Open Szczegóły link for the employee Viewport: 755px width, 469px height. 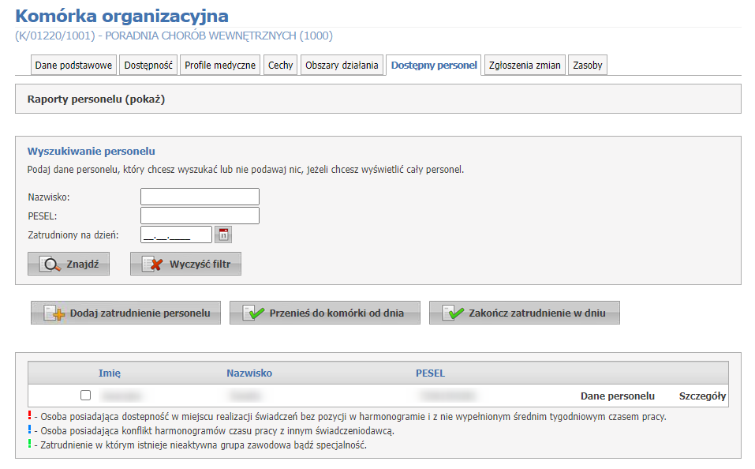pyautogui.click(x=702, y=396)
